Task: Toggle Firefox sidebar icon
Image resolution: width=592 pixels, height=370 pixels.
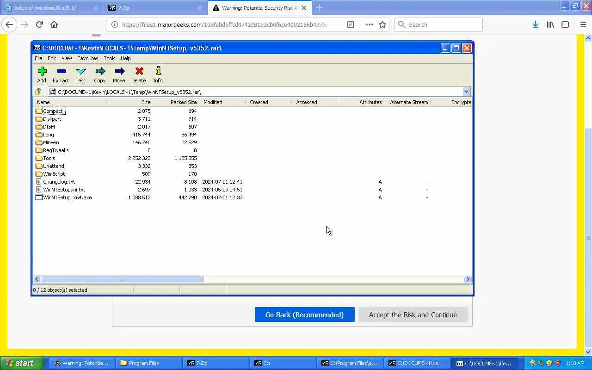Action: [565, 25]
